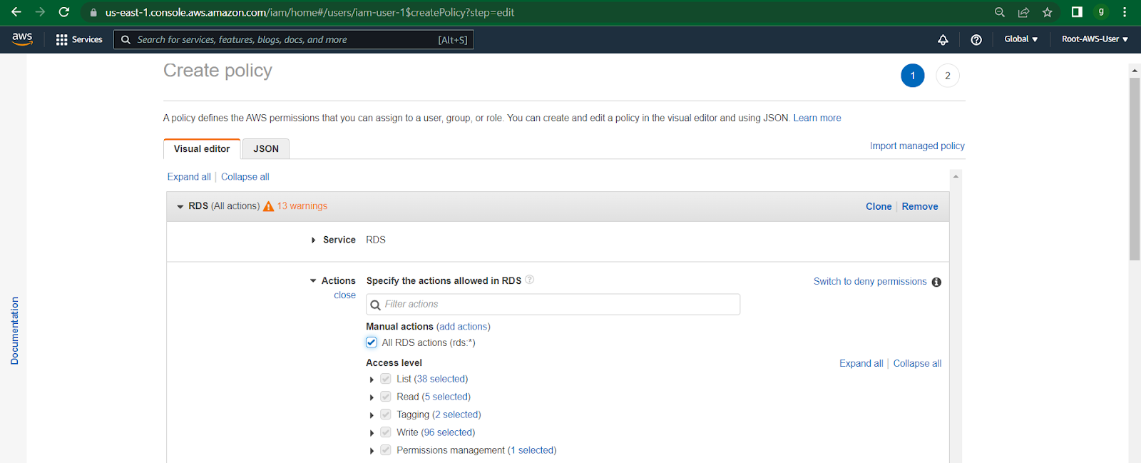This screenshot has height=463, width=1141.
Task: Expand the List access level arrow
Action: tap(372, 380)
